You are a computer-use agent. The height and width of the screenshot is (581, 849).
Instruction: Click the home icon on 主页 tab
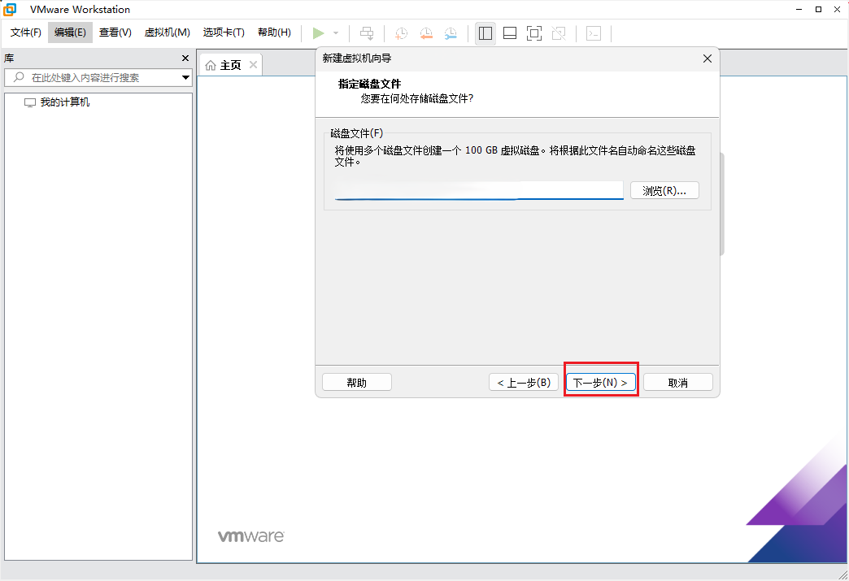click(211, 66)
